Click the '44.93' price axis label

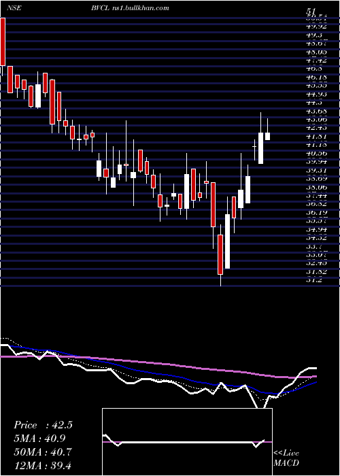pos(317,95)
